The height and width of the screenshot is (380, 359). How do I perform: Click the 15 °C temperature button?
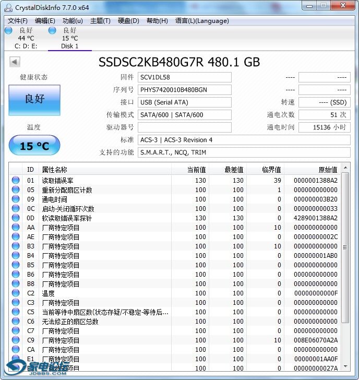34,146
